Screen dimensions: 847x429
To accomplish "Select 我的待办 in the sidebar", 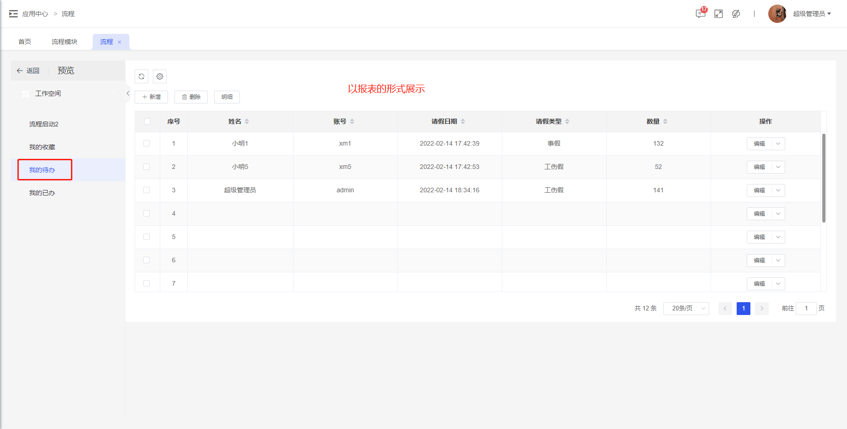I will (x=68, y=170).
